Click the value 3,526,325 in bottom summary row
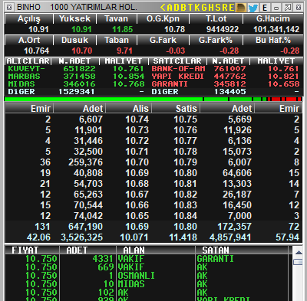 pos(81,237)
